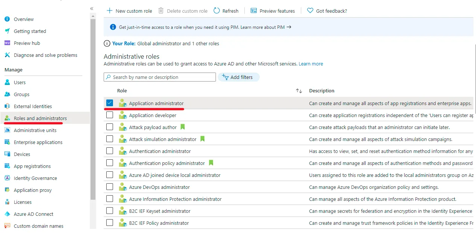Open the Learn more link under Administrative roles
Viewport: 476px width, 233px height.
tap(311, 64)
